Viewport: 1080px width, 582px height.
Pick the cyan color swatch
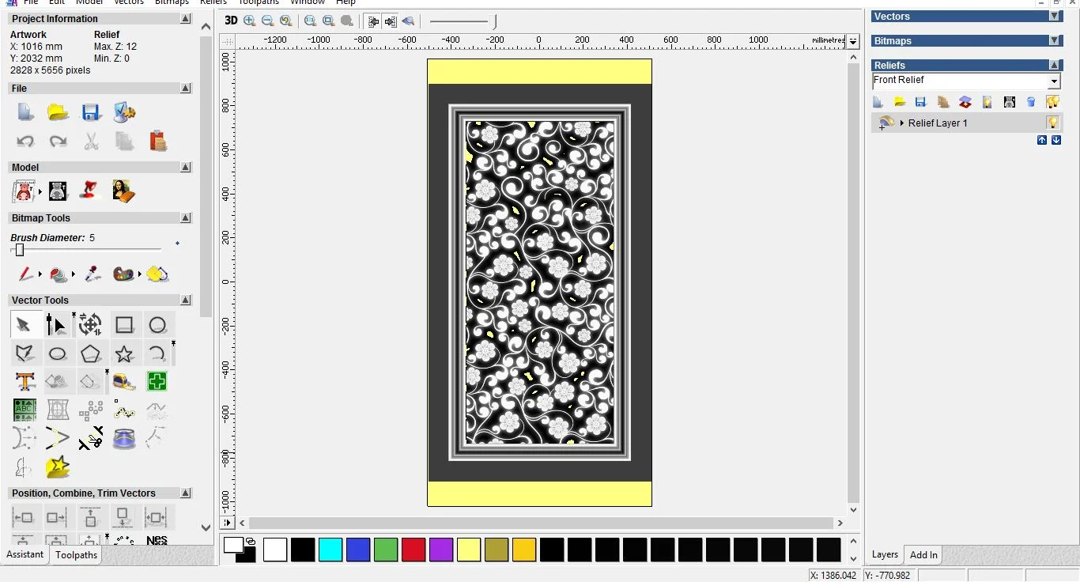[330, 550]
